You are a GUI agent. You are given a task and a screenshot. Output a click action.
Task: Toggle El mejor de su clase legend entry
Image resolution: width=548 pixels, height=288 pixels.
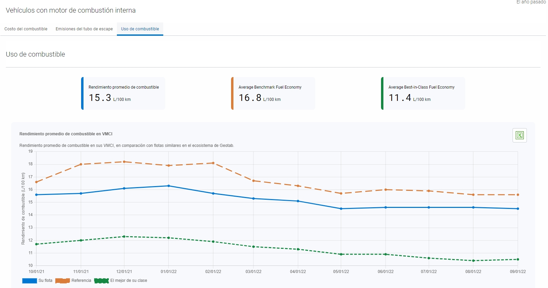[121, 281]
